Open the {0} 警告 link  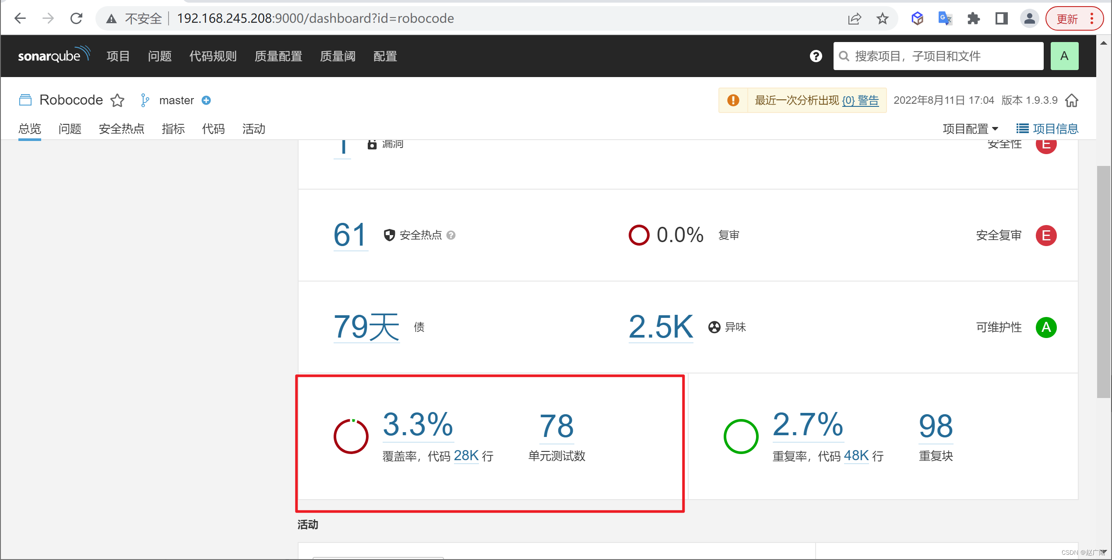[860, 100]
